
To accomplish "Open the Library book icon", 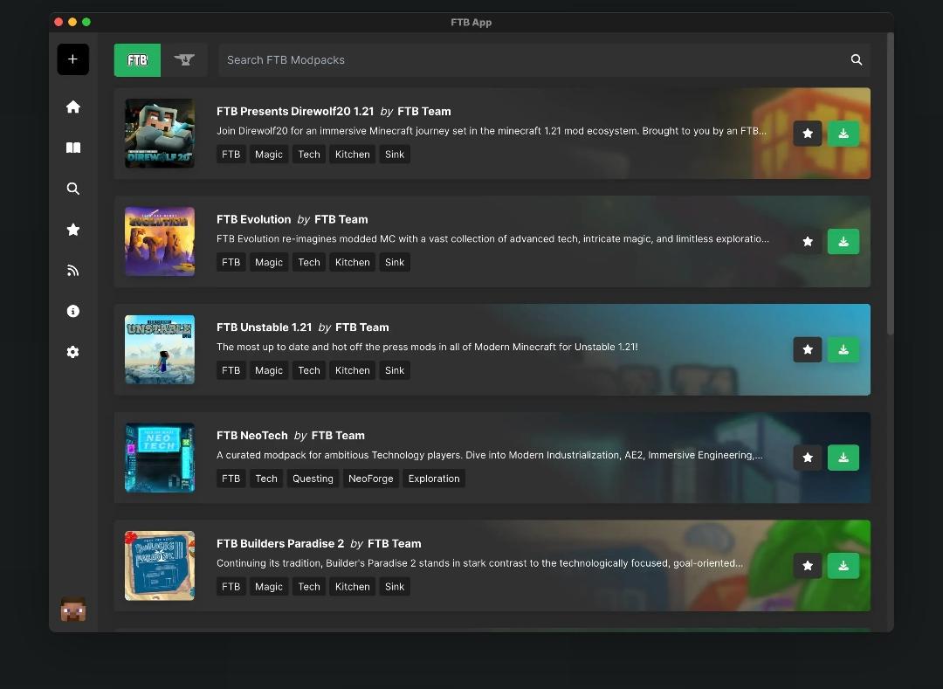I will coord(72,148).
